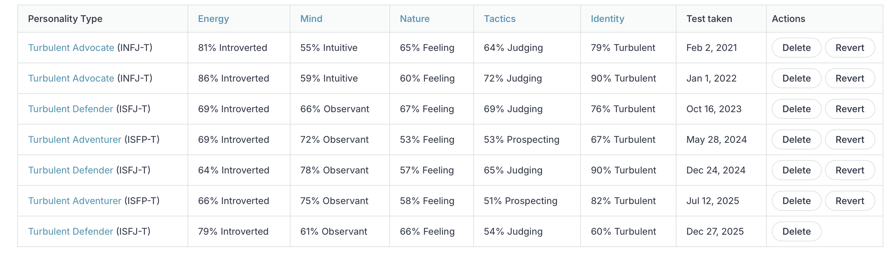The image size is (888, 257).
Task: Revert to the Jan 1, 2022 result
Action: point(849,78)
